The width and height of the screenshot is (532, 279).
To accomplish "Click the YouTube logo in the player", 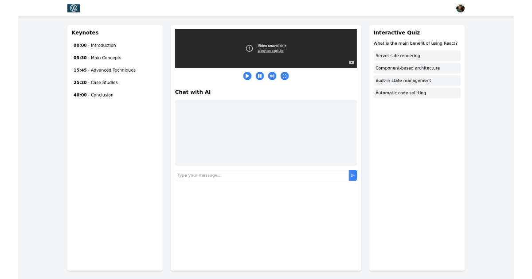I will (x=351, y=62).
